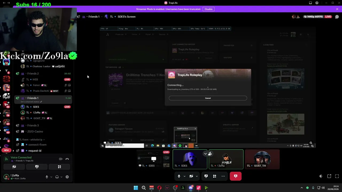Viewport: 342px width, 192px height.
Task: Open the TrapLife server icon in sidebar
Action: [x=6, y=96]
